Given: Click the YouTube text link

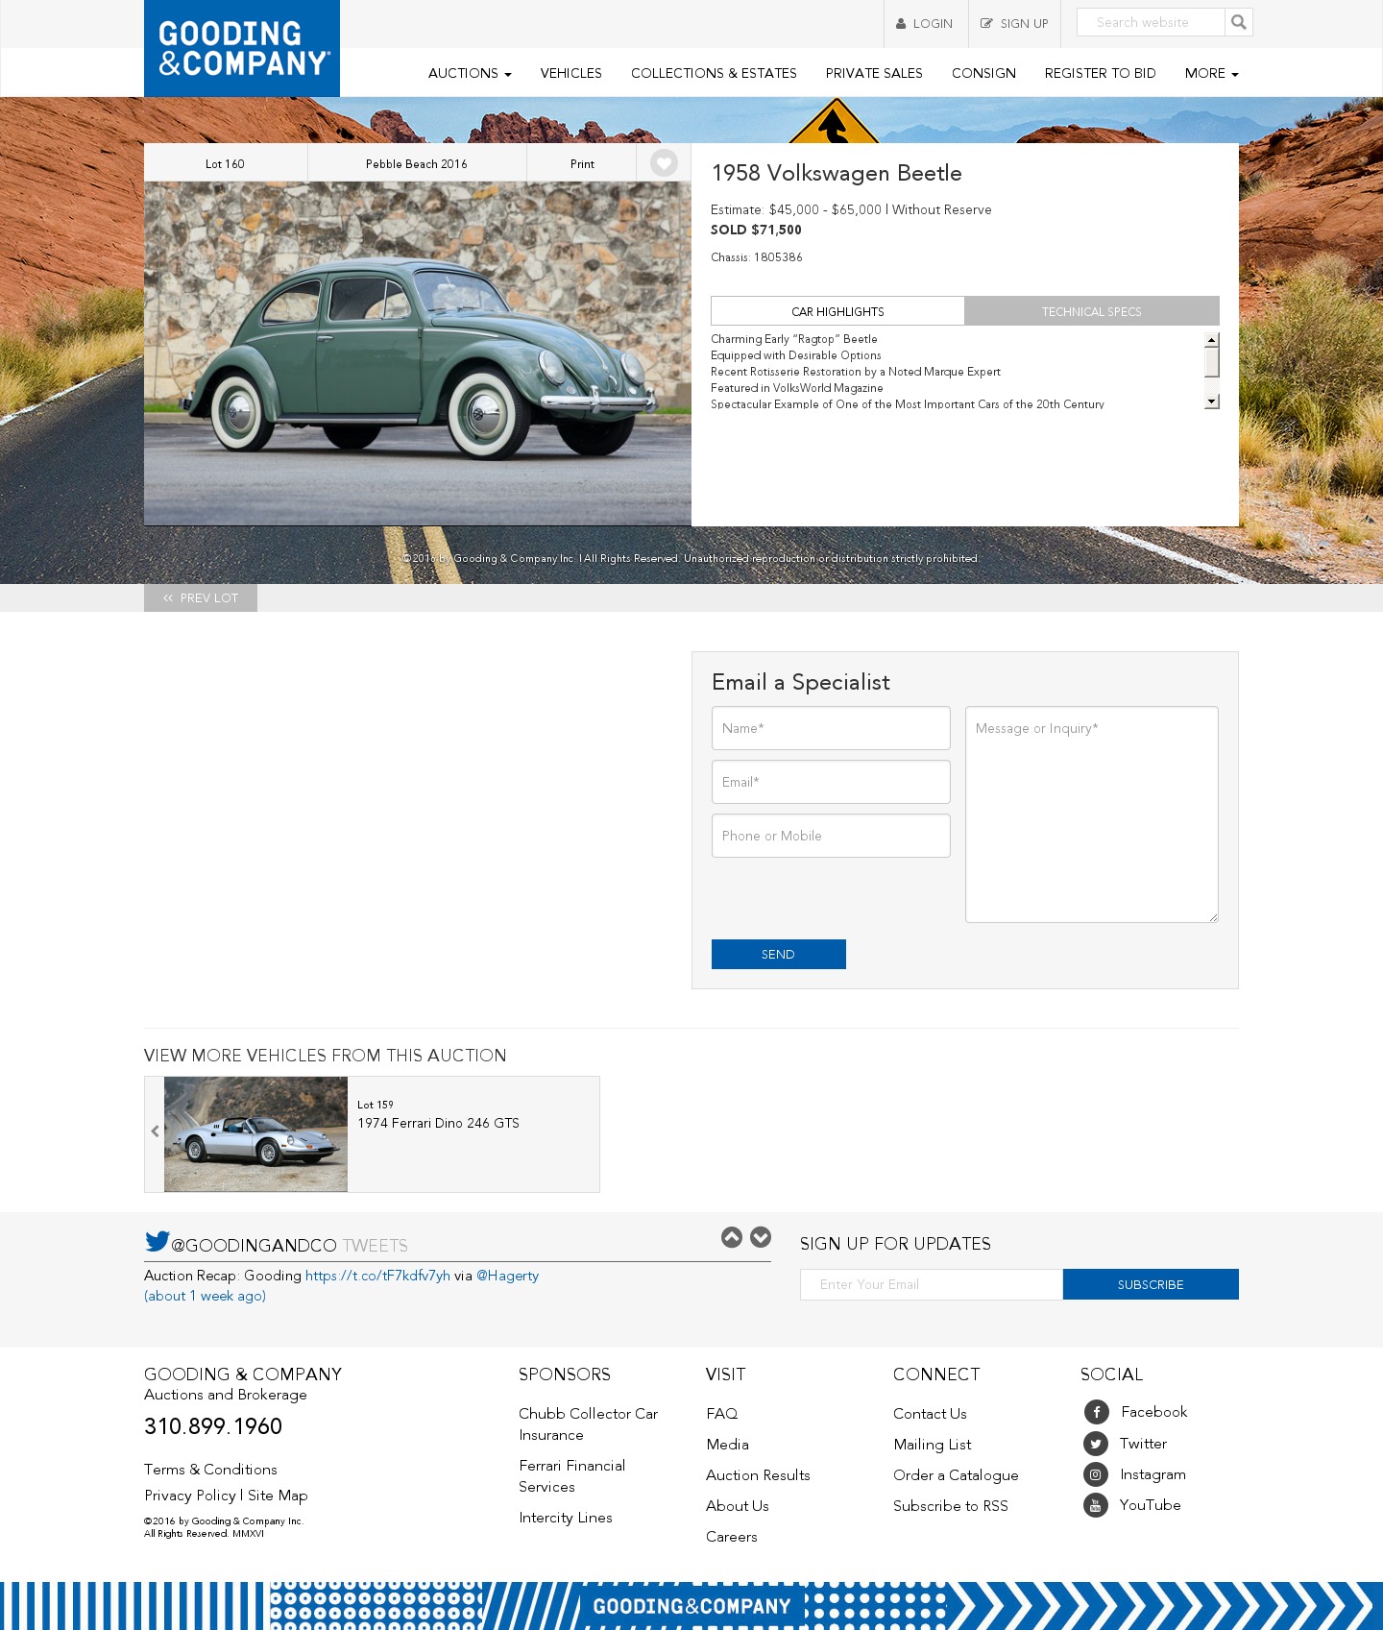Looking at the screenshot, I should (1151, 1505).
